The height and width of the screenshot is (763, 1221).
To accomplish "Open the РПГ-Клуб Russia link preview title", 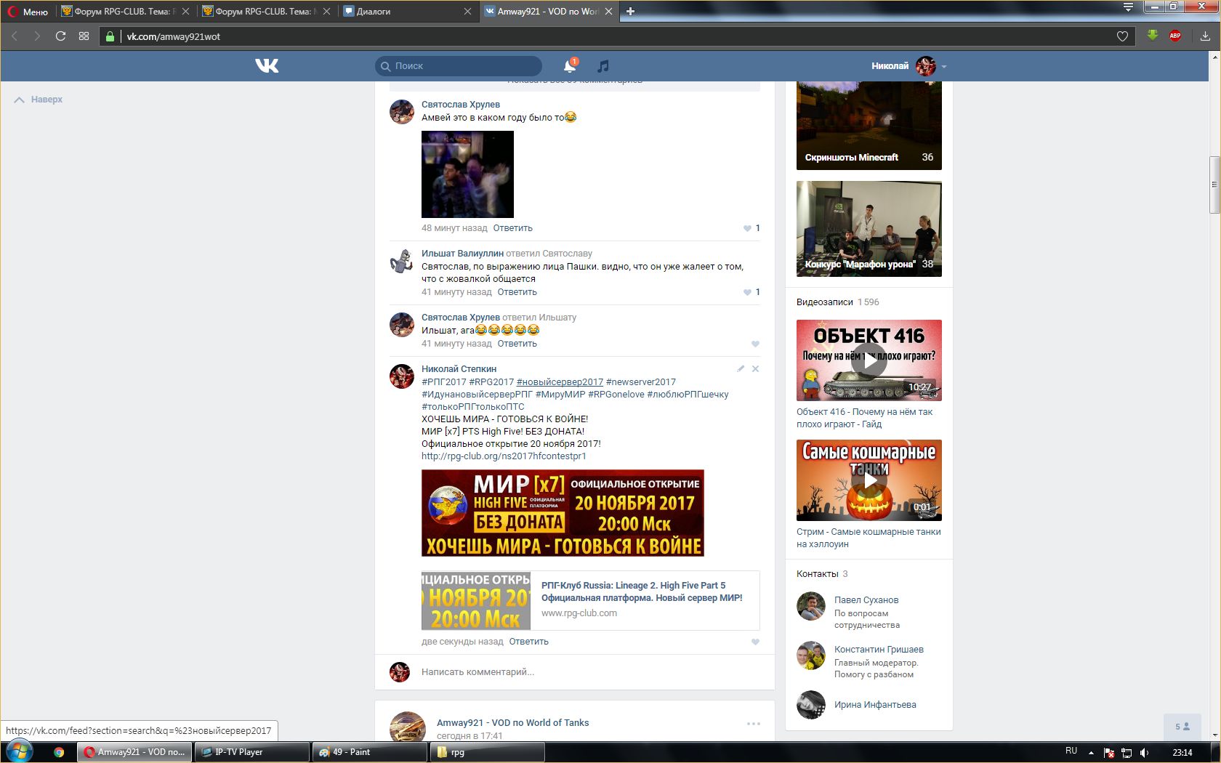I will click(642, 592).
